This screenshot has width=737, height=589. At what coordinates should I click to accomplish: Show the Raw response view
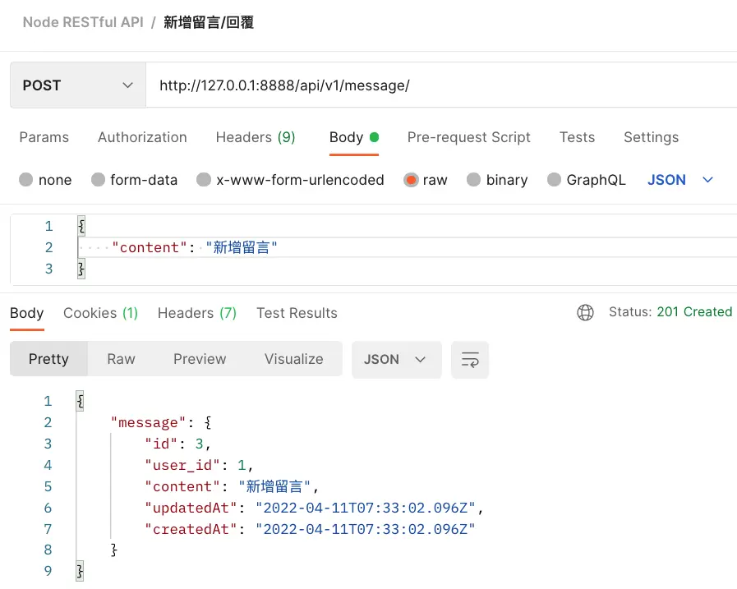(x=121, y=359)
